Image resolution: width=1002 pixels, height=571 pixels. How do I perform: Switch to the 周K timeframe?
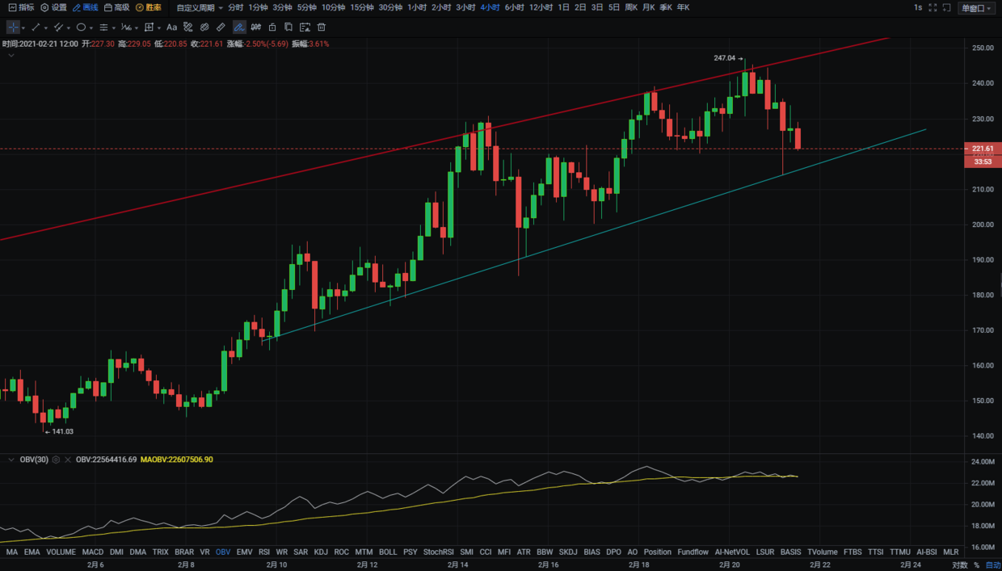pyautogui.click(x=631, y=7)
